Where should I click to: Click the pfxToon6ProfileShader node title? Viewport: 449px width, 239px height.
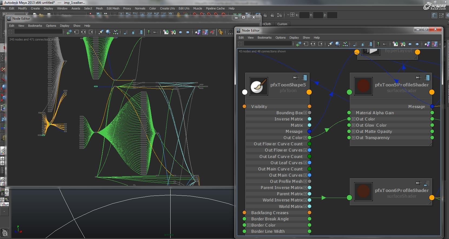(401, 190)
